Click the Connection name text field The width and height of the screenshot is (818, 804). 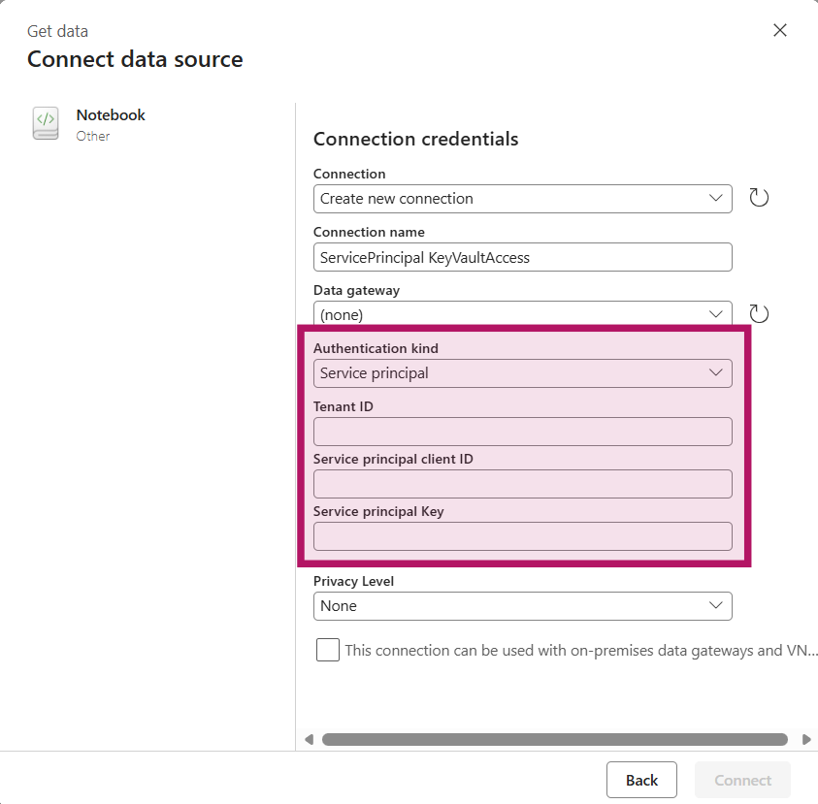522,257
